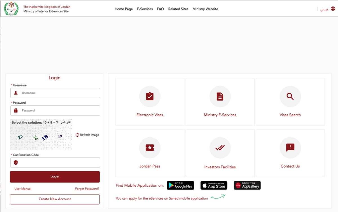The height and width of the screenshot is (212, 338).
Task: Open Related Sites in the navigation
Action: 178,9
